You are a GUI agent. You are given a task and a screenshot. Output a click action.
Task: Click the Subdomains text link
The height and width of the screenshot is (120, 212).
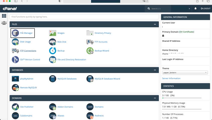(x=26, y=116)
